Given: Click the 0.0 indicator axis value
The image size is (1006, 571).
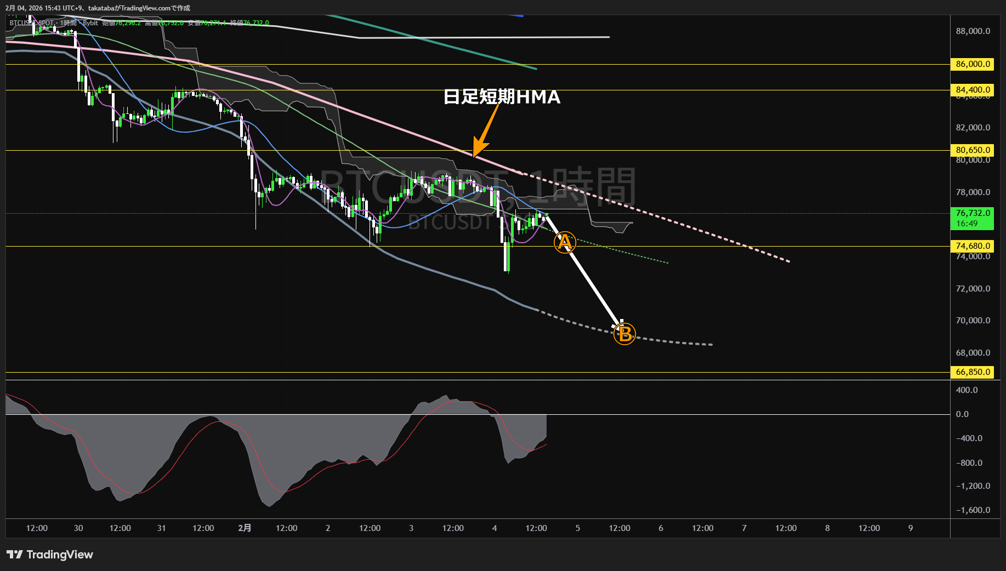Looking at the screenshot, I should [x=962, y=414].
